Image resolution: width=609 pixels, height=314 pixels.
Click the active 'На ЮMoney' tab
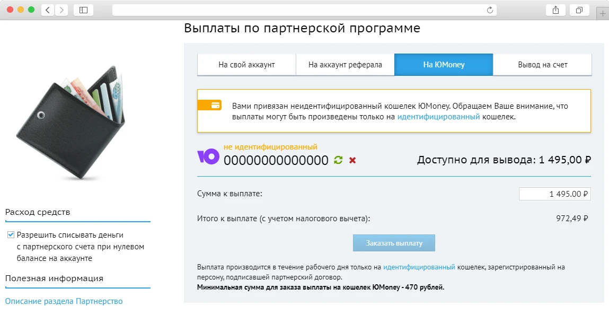click(x=444, y=64)
